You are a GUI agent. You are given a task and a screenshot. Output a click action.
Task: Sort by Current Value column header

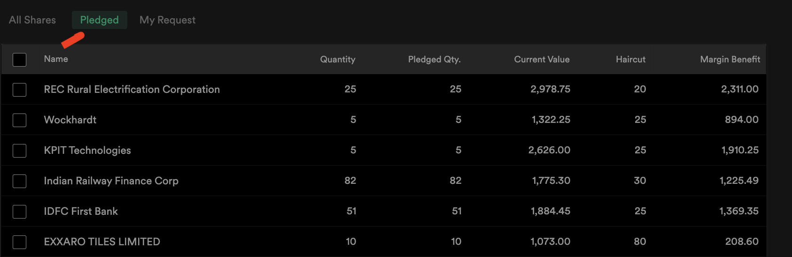point(542,59)
